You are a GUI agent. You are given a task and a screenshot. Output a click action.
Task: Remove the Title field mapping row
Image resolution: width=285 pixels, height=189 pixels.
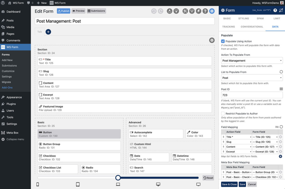tap(281, 137)
